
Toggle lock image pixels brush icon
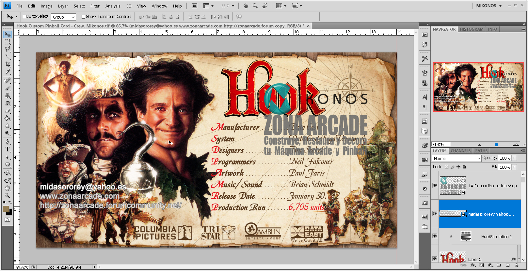(452, 167)
